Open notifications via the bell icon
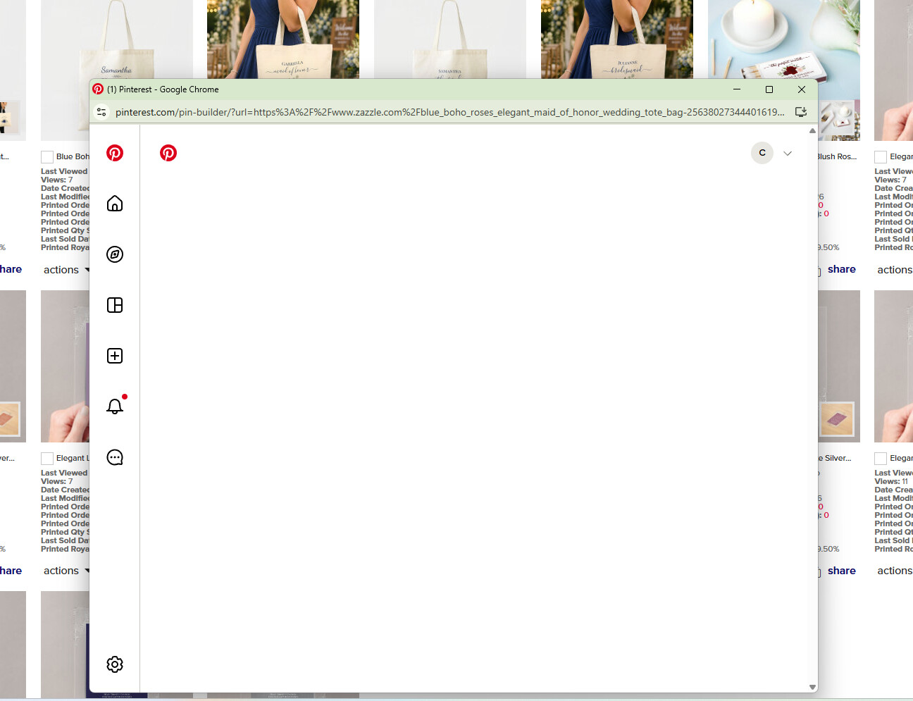The image size is (913, 701). [x=115, y=407]
